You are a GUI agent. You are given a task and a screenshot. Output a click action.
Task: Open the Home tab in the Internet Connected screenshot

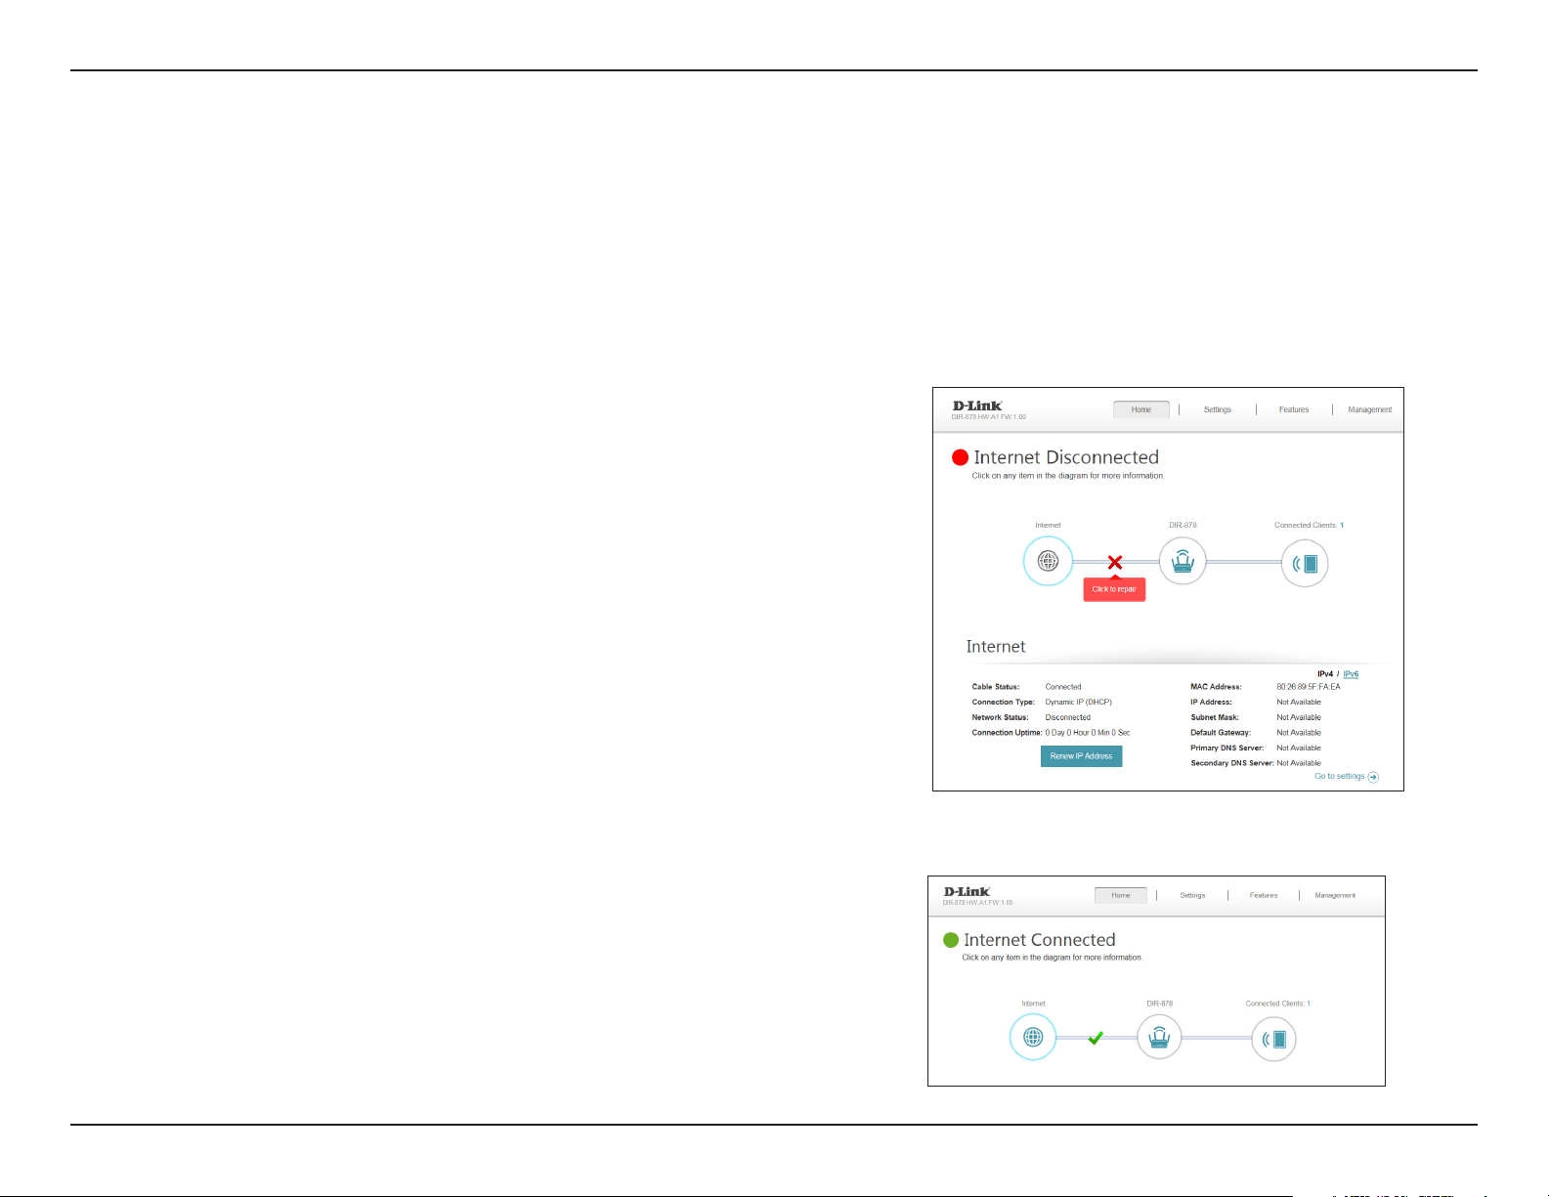(x=1121, y=895)
